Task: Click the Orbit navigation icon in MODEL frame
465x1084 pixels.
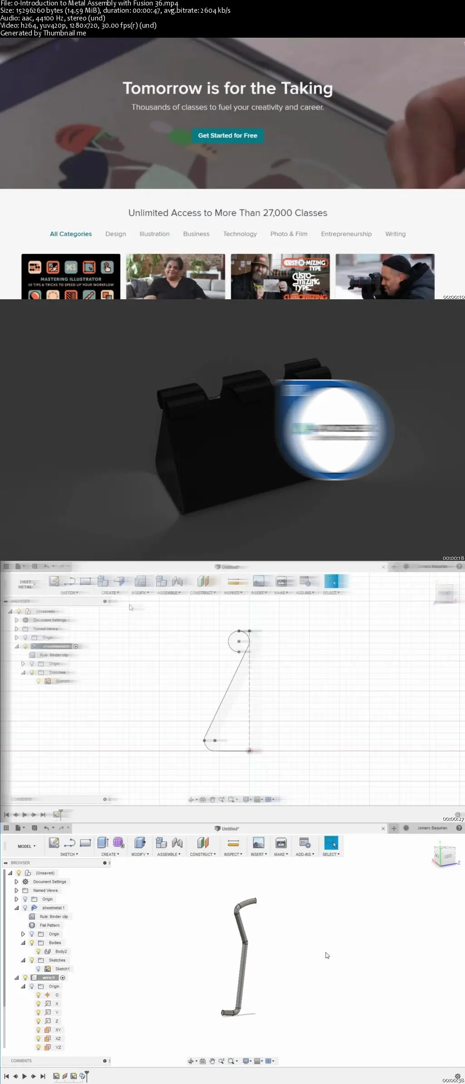Action: [191, 1061]
